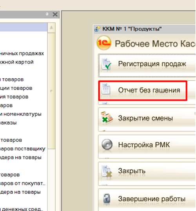
Task: Select the highlighted top row in left list
Action: tap(24, 27)
